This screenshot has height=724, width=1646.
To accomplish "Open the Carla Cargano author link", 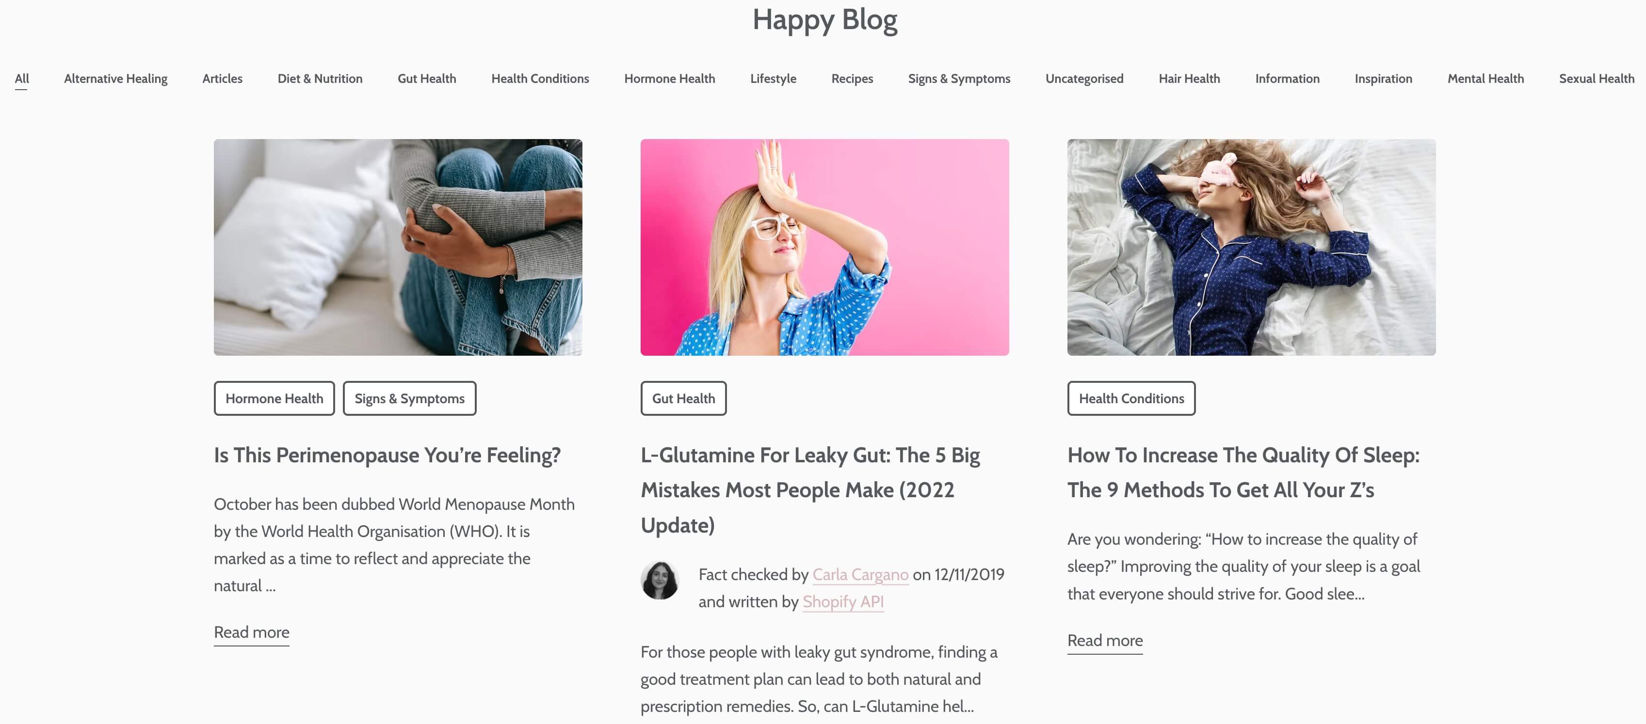I will click(860, 575).
